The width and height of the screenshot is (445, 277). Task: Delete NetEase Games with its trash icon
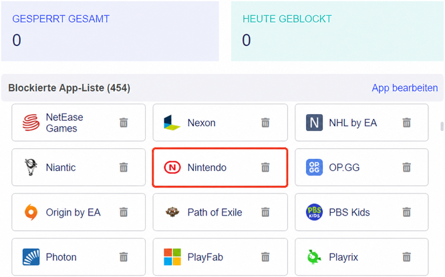click(124, 123)
